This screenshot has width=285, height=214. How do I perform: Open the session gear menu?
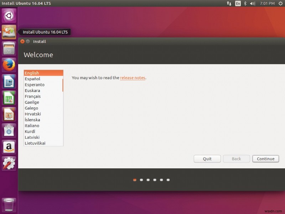[280, 4]
